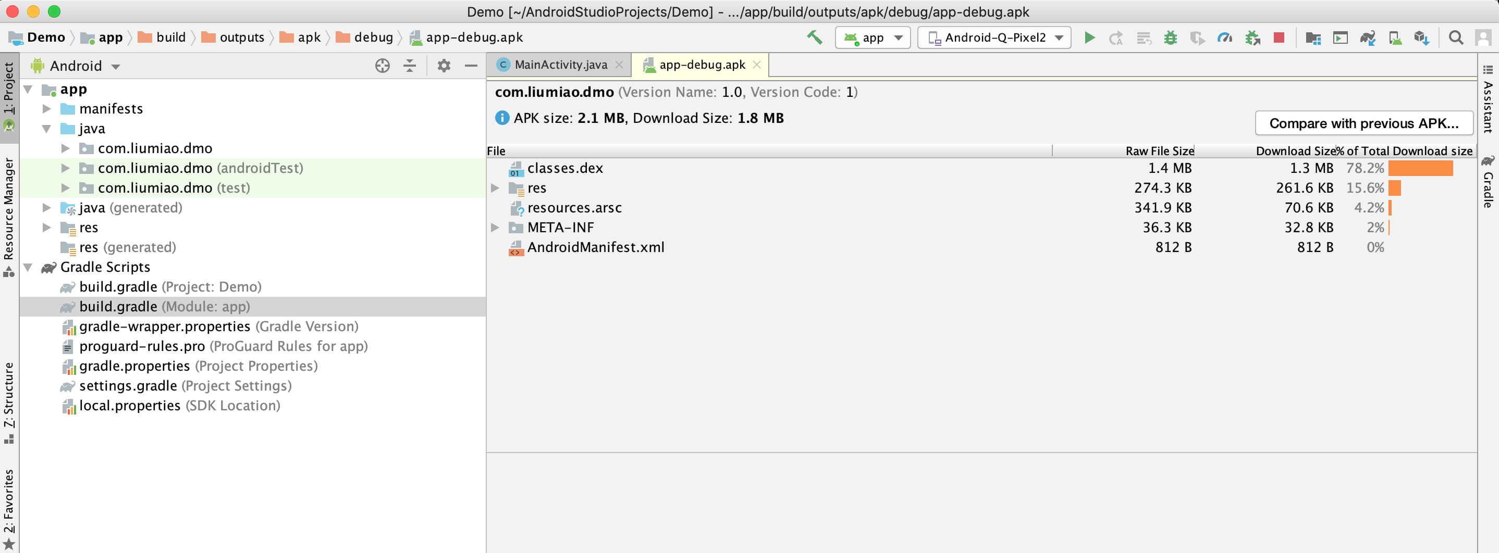Open the Assistant side panel
The height and width of the screenshot is (553, 1499).
pyautogui.click(x=1488, y=99)
